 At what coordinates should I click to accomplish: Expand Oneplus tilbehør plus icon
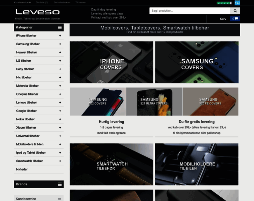tap(60, 94)
